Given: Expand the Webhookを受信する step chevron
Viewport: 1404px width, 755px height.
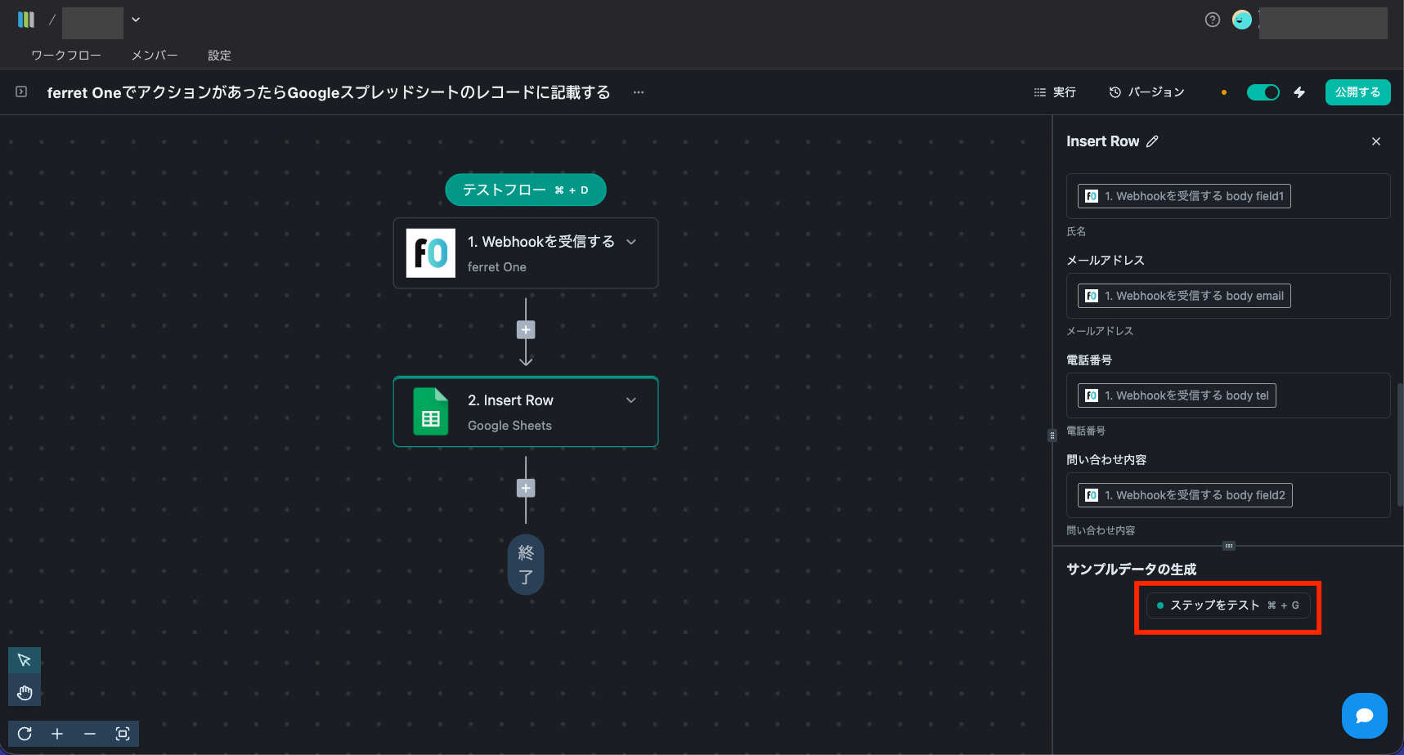Looking at the screenshot, I should coord(631,242).
